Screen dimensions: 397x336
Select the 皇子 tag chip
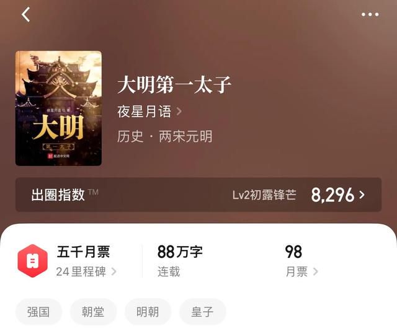pos(203,312)
